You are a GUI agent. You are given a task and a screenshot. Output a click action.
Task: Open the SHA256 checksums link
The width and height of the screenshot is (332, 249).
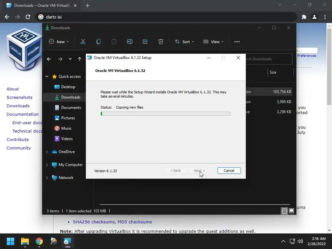pos(94,222)
